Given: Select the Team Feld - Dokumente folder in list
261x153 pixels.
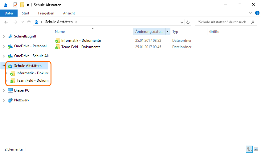Looking at the screenshot, I should 81,47.
